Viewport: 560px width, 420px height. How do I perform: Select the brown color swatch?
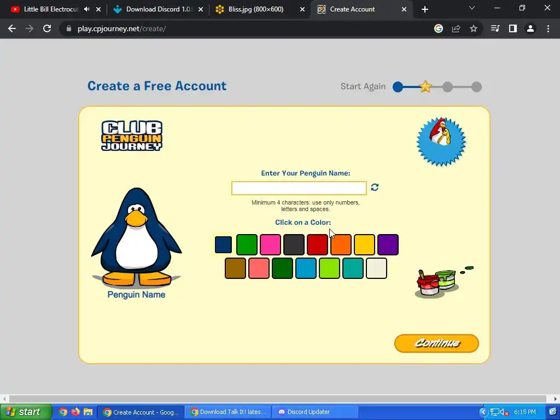pos(235,268)
